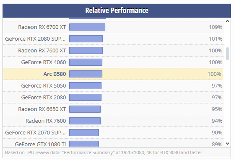Open the Radeon RX 6650 XT entry
This screenshot has height=160, width=234.
(42, 109)
